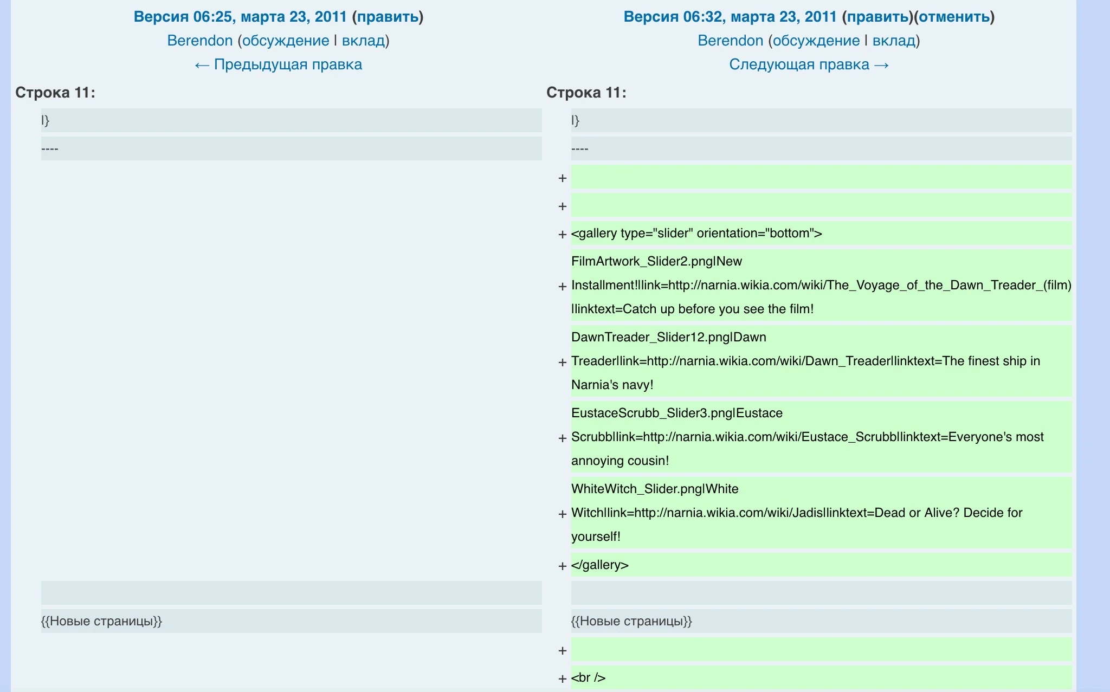The image size is (1110, 692).
Task: Click the plus marker beside DawnTreader_Slider12 line
Action: [x=562, y=362]
